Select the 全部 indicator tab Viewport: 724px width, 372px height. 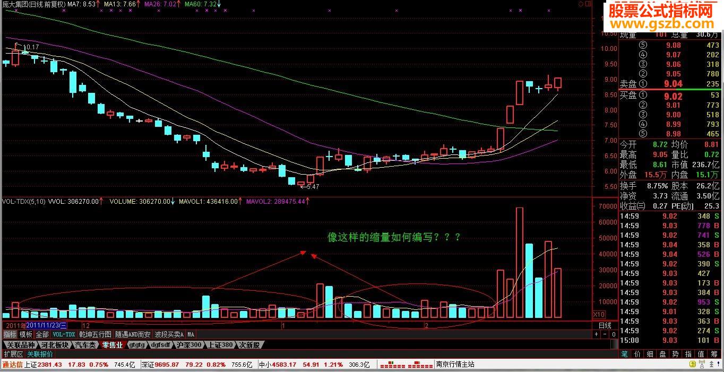coord(42,334)
